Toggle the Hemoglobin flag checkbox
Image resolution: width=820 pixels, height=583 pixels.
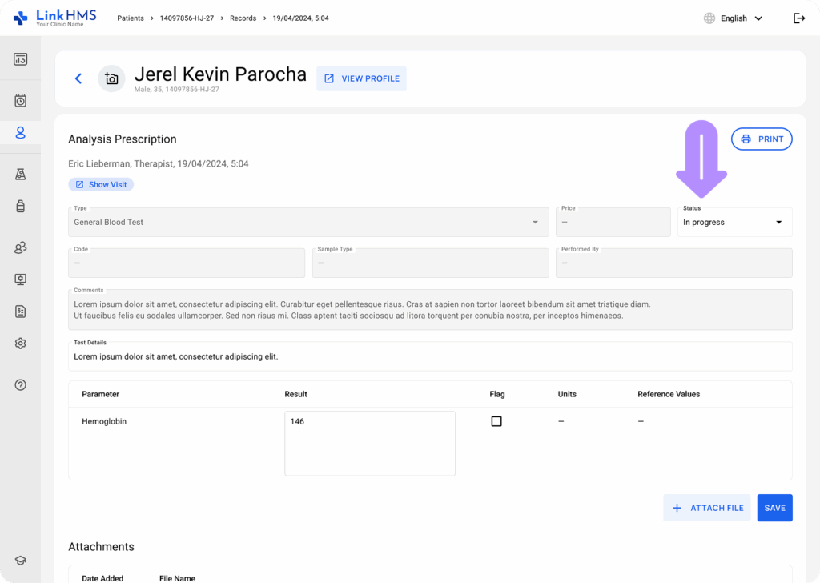click(x=496, y=421)
